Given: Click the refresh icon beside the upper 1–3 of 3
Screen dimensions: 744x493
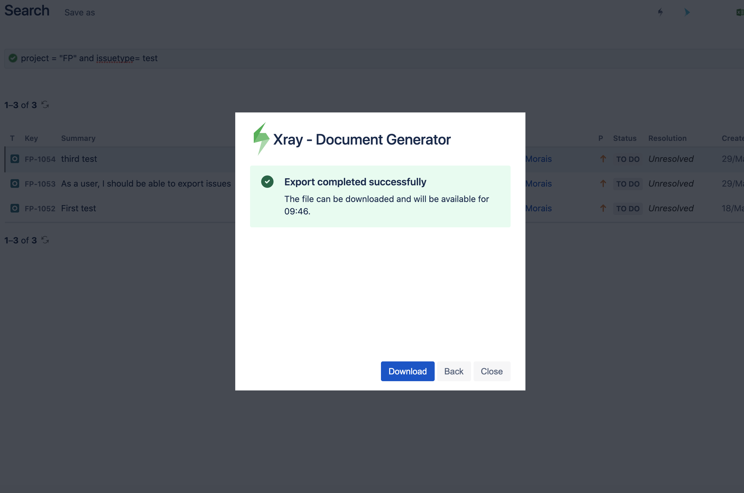Looking at the screenshot, I should pos(45,104).
